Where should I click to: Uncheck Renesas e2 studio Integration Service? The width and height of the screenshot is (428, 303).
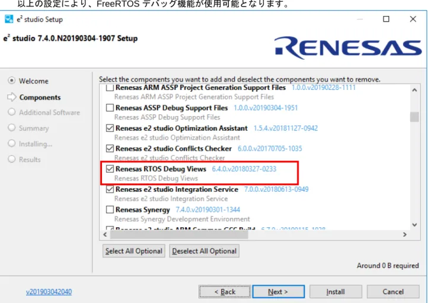click(x=110, y=189)
